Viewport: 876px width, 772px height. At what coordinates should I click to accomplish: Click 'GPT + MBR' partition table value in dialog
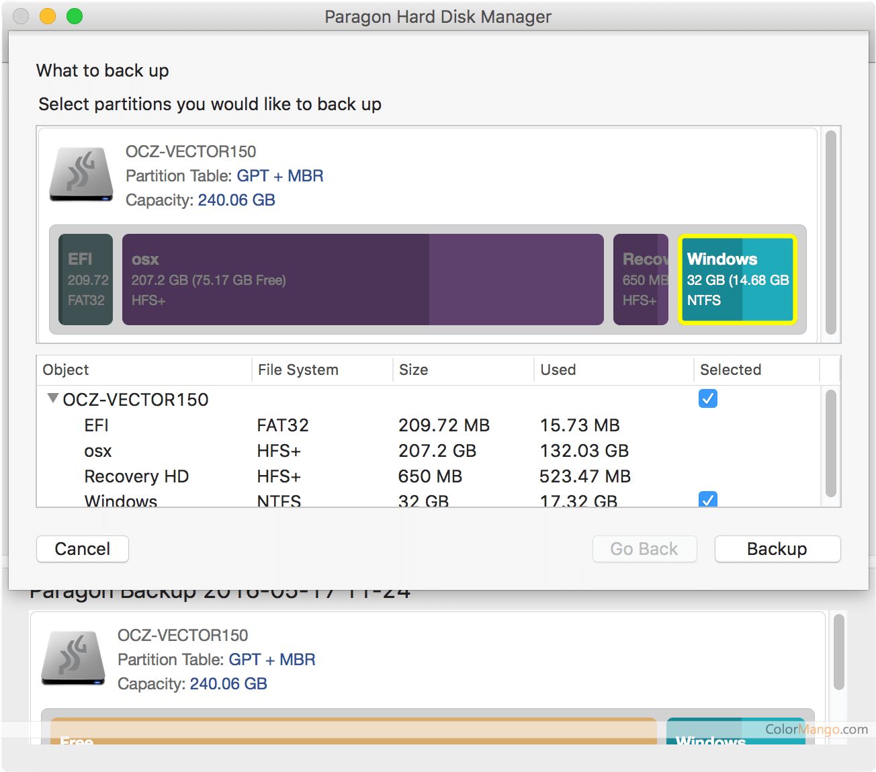pyautogui.click(x=280, y=176)
